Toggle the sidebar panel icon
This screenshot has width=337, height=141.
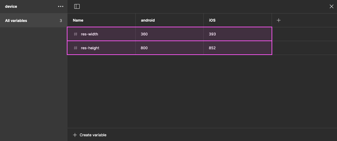coord(77,6)
